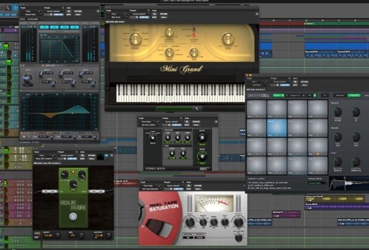This screenshot has width=369, height=250.
Task: Open the Channel Strip plugin selector dropdown
Action: [x=31, y=15]
